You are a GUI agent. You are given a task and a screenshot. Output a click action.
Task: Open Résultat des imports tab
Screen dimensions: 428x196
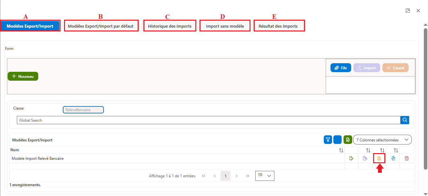tap(278, 26)
